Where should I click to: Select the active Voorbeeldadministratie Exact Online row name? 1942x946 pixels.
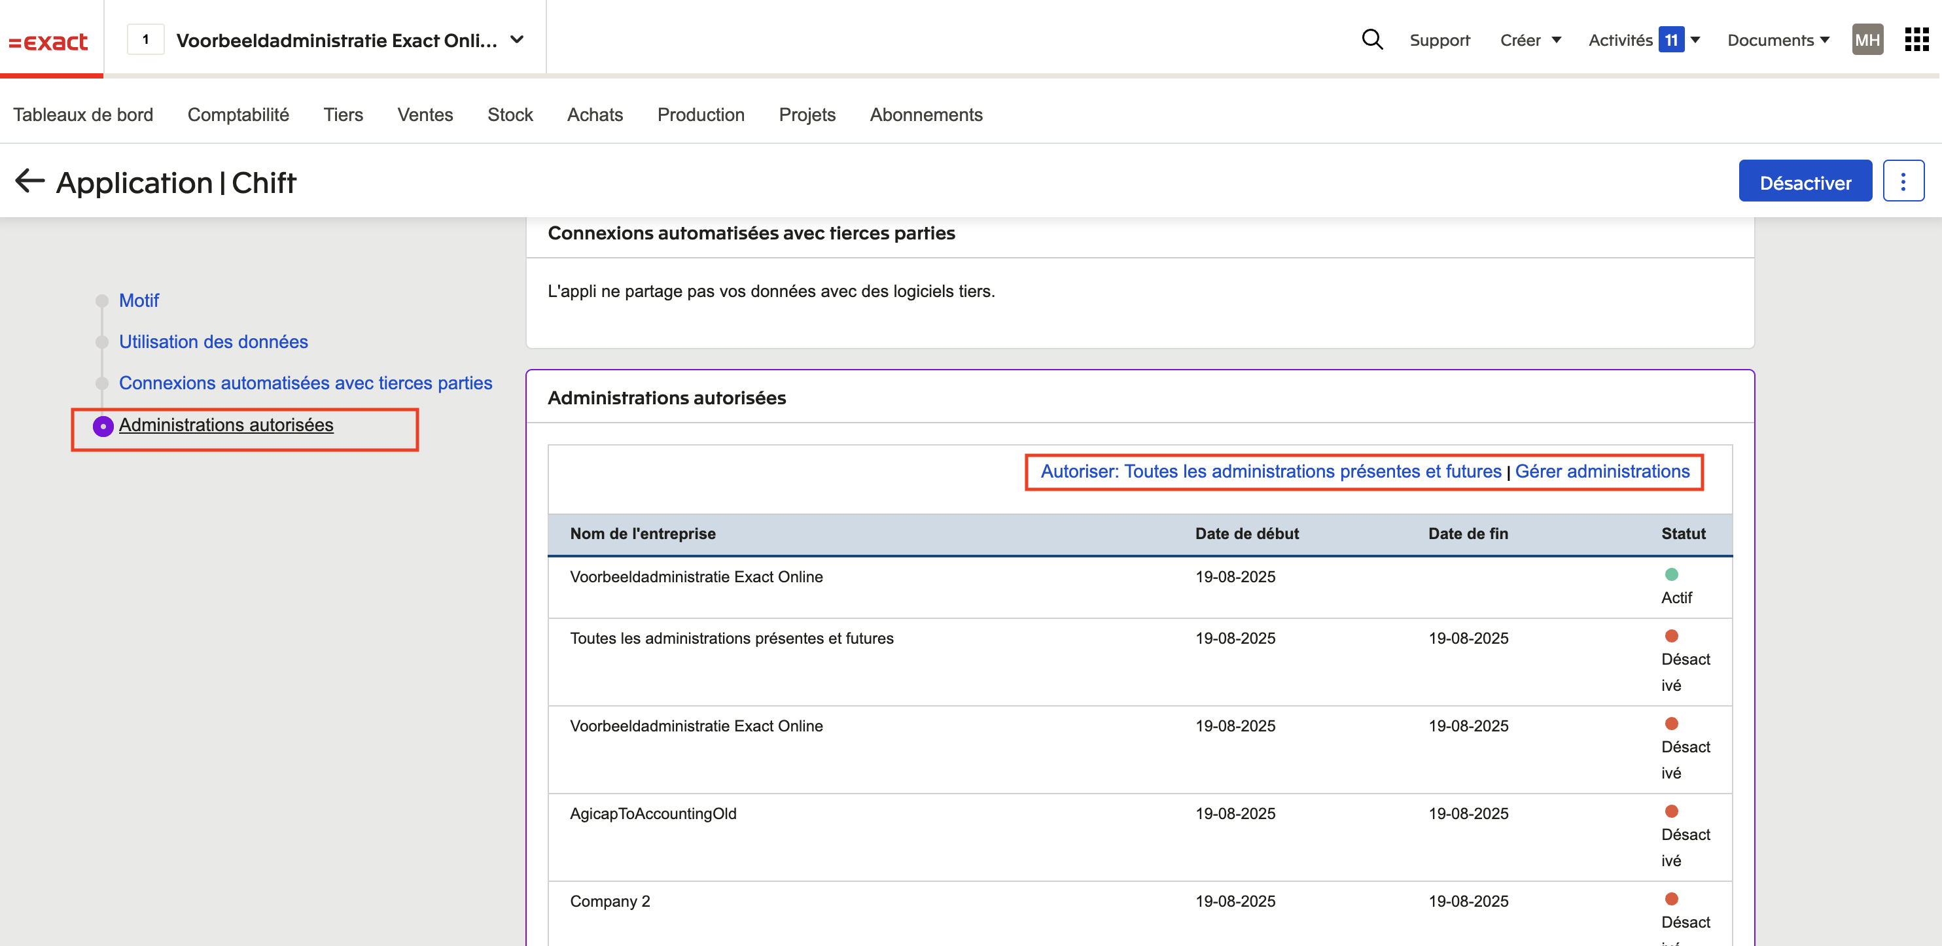pos(696,578)
